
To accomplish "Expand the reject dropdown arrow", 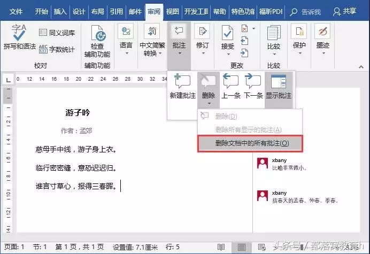I will click(253, 28).
